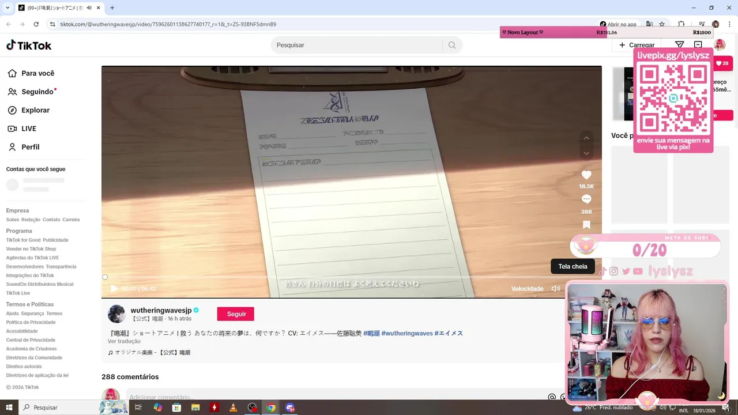
Task: Open the wutheringwavesjp username link
Action: 161,310
